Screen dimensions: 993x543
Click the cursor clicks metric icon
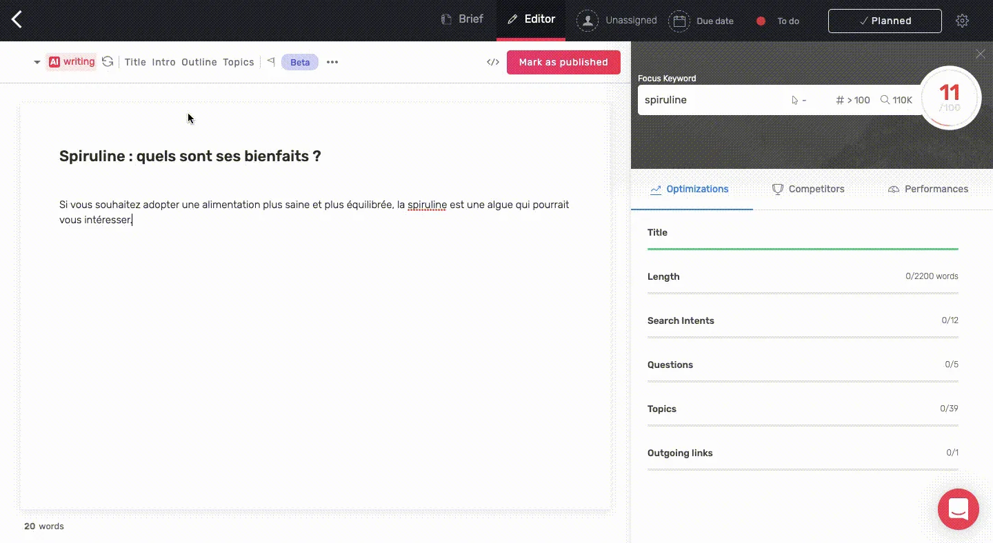(795, 100)
